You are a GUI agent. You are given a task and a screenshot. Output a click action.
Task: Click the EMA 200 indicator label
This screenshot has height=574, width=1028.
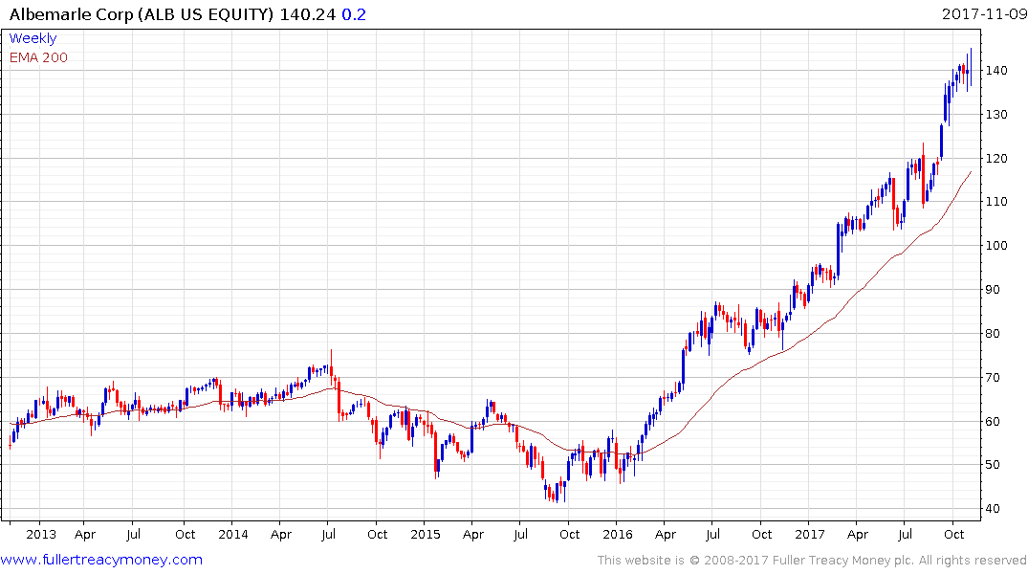[x=38, y=57]
